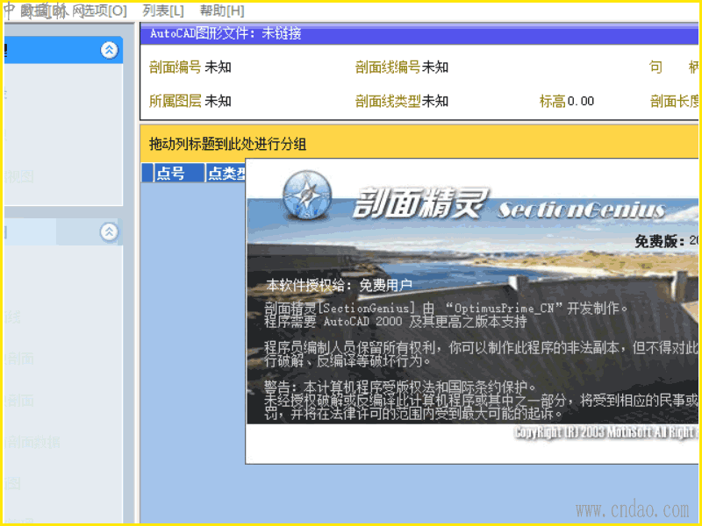Click the 剖面线类型 label
This screenshot has height=526, width=702.
point(388,101)
